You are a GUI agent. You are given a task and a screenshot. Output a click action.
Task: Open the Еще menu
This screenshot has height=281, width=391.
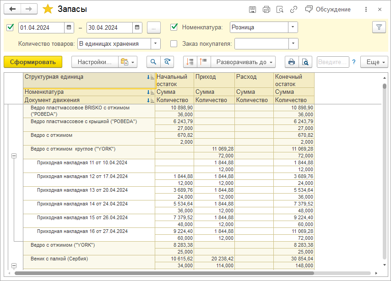pyautogui.click(x=374, y=62)
